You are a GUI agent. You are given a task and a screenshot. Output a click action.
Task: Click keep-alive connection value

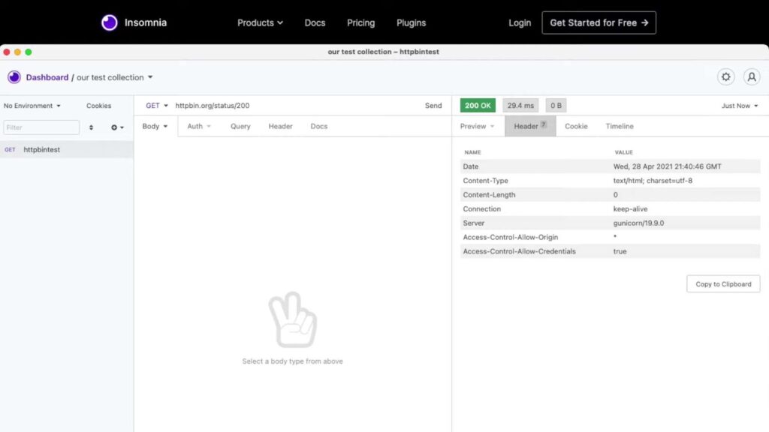pos(630,209)
